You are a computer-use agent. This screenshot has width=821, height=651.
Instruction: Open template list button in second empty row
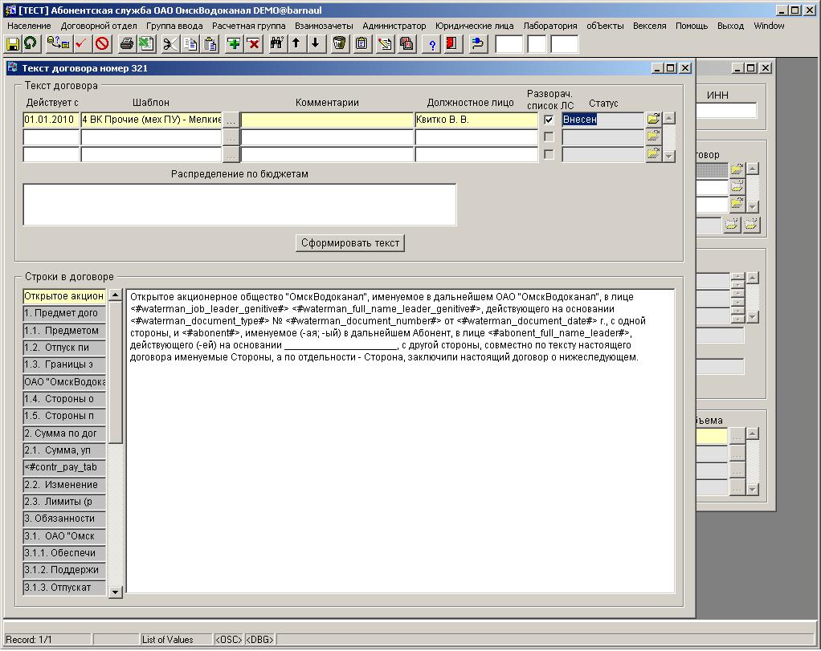[x=231, y=137]
